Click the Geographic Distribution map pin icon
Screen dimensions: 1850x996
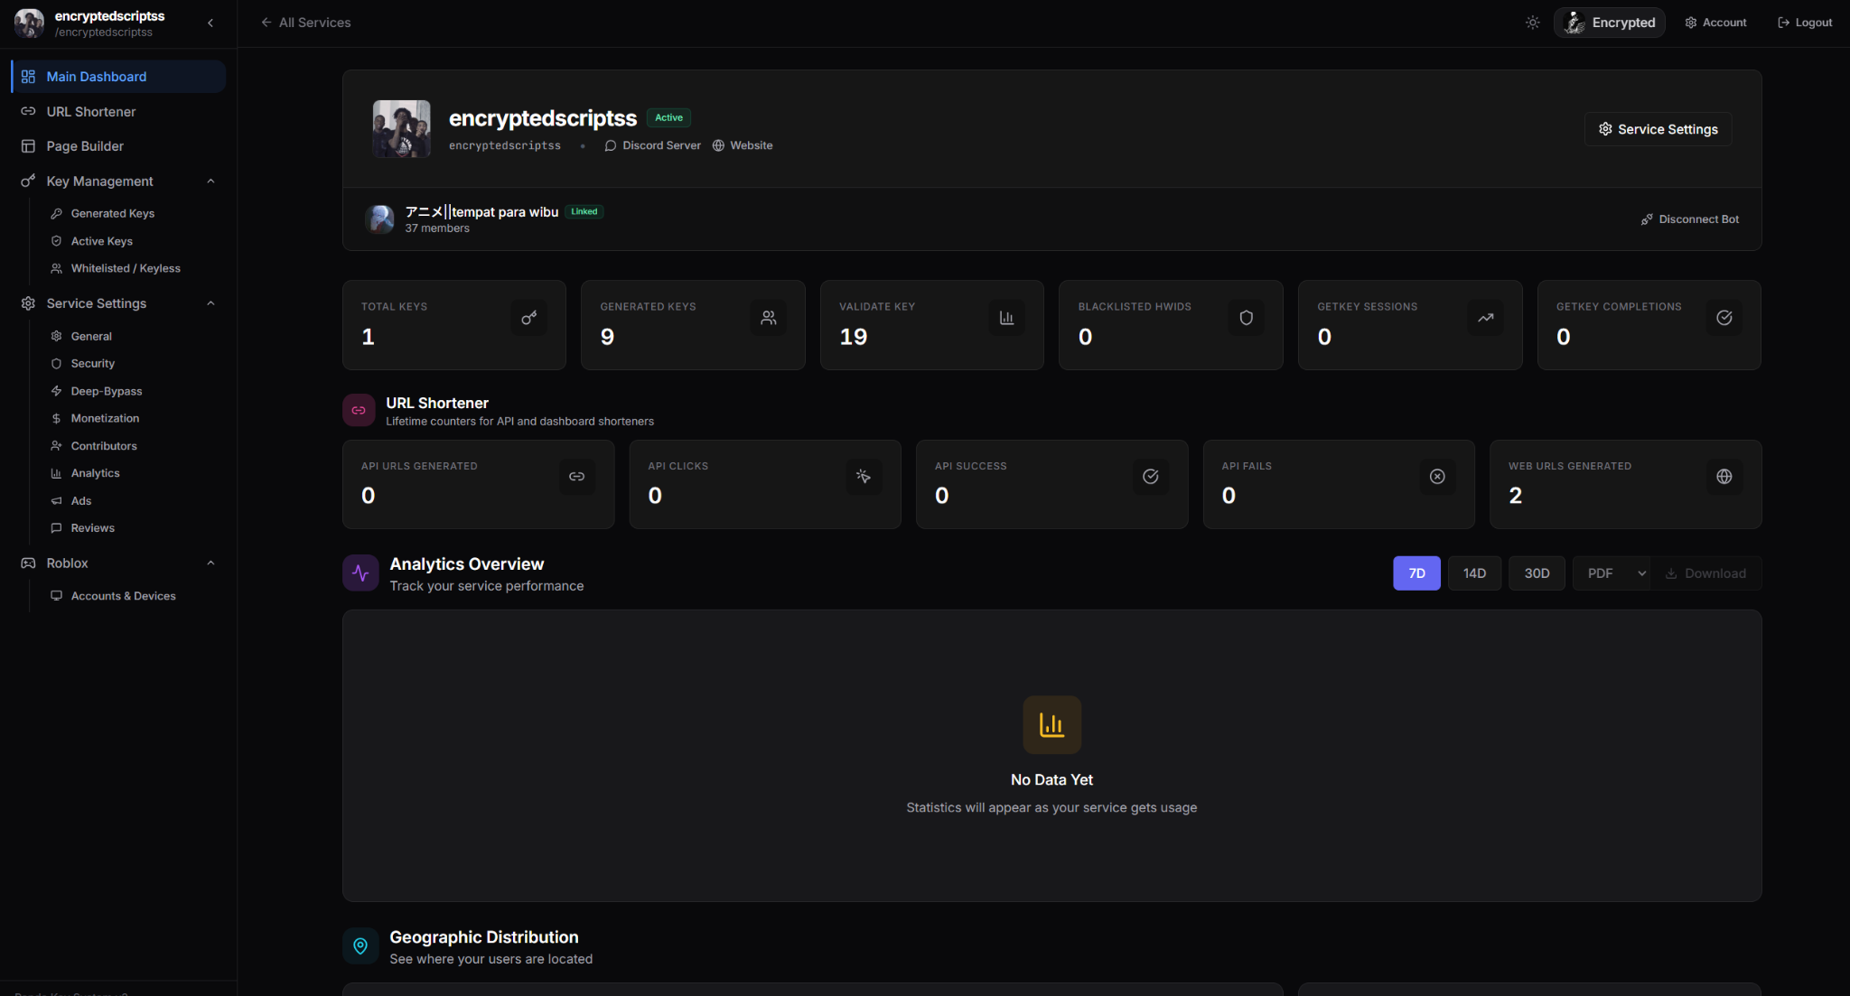360,946
